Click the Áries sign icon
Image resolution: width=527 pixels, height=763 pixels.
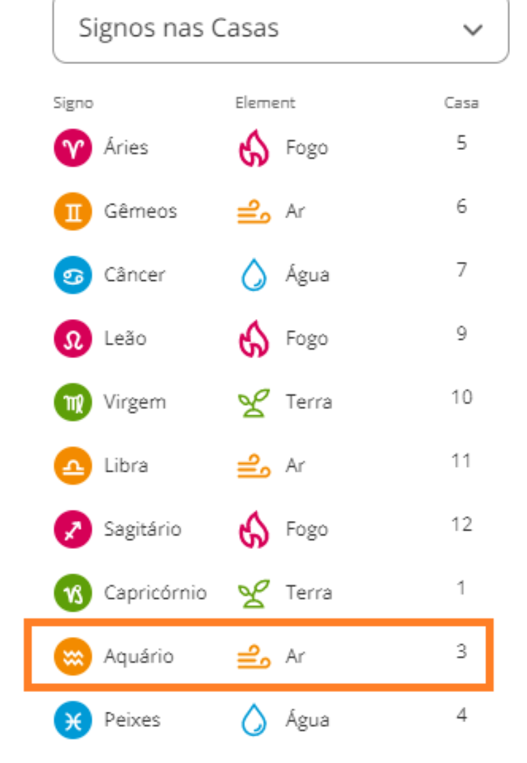pyautogui.click(x=72, y=148)
